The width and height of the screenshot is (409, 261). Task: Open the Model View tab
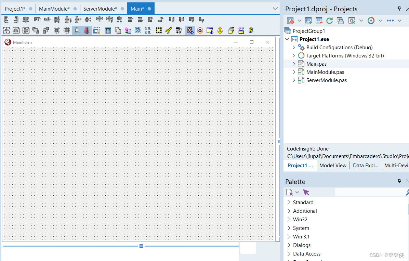pyautogui.click(x=333, y=166)
